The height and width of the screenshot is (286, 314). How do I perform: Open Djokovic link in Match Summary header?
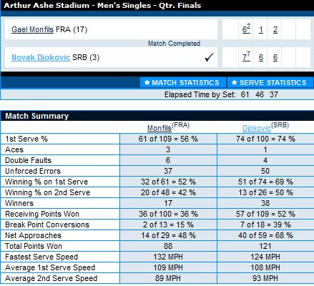point(257,128)
